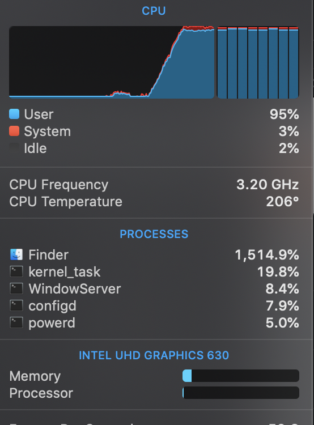Screen dimensions: 314x425
Task: Select the CPU Temperature 206° row
Action: (154, 201)
